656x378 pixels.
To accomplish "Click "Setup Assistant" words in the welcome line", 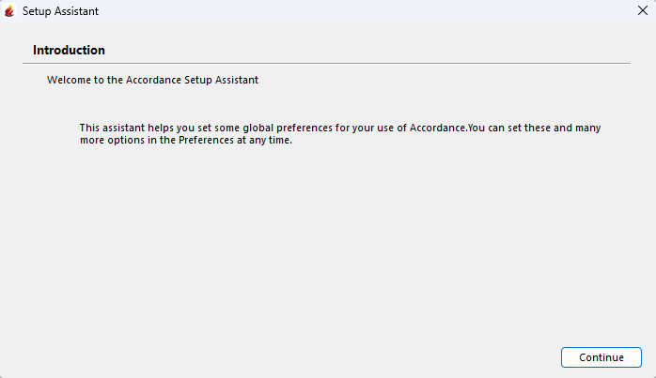I will (225, 80).
